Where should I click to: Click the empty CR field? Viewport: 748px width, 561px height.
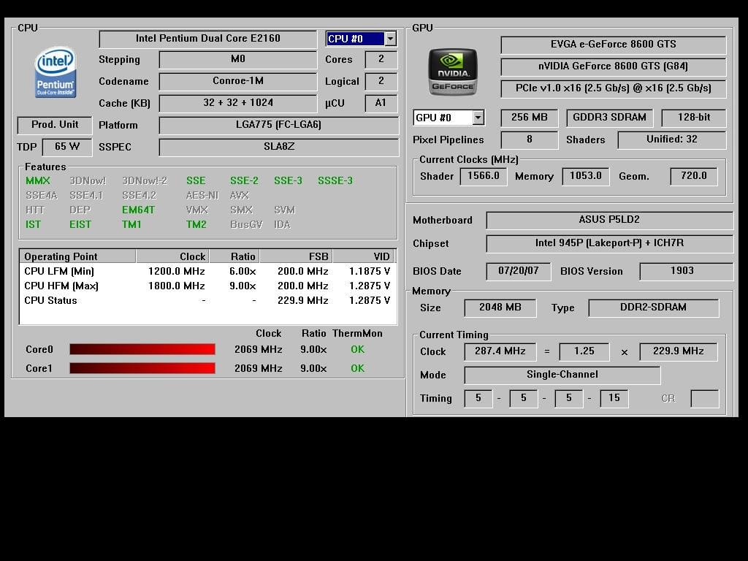[705, 398]
